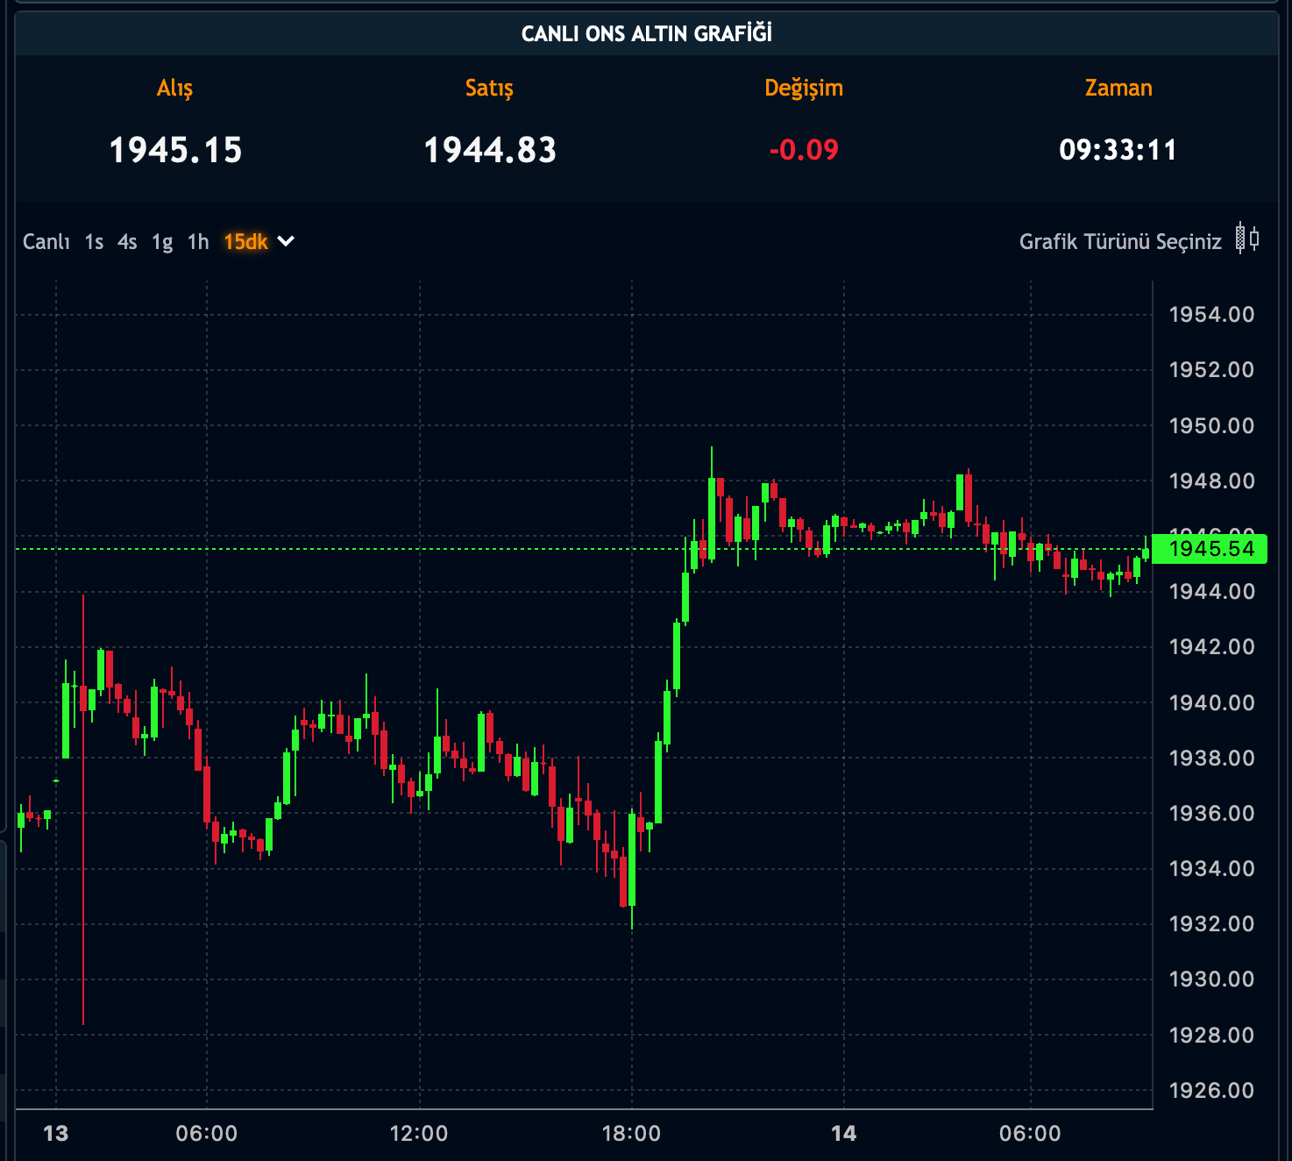Click the green current price tag 1945.54

pyautogui.click(x=1210, y=549)
